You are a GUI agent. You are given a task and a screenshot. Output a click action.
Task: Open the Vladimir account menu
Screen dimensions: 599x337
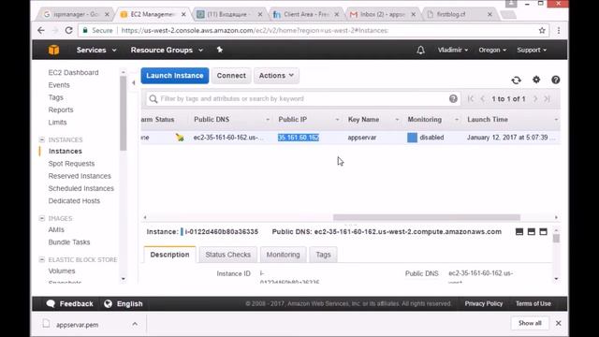[453, 50]
